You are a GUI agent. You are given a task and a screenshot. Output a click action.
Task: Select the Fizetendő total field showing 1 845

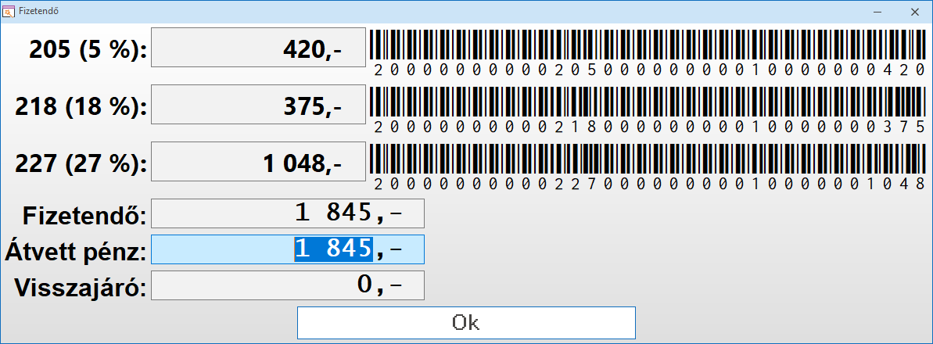click(x=288, y=213)
